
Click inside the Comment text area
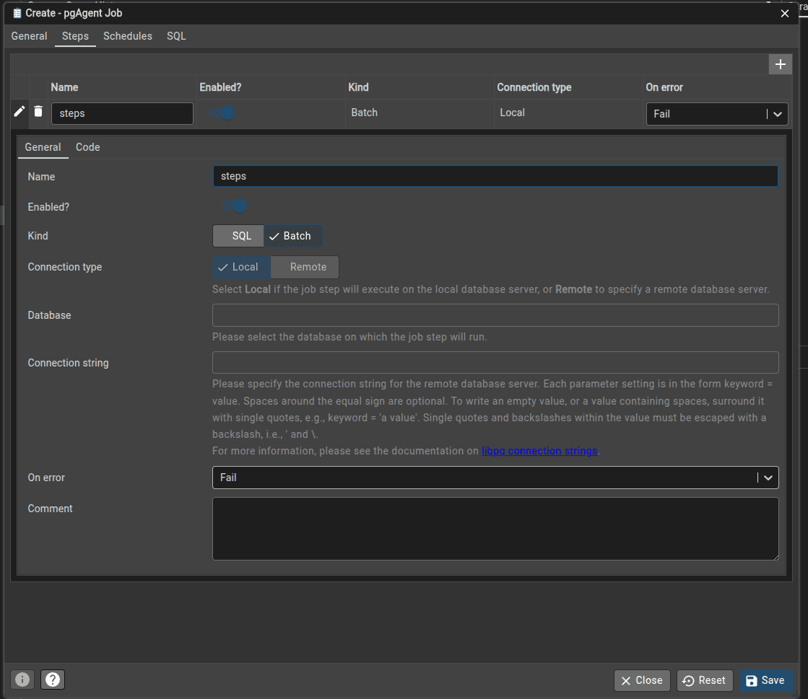coord(495,528)
